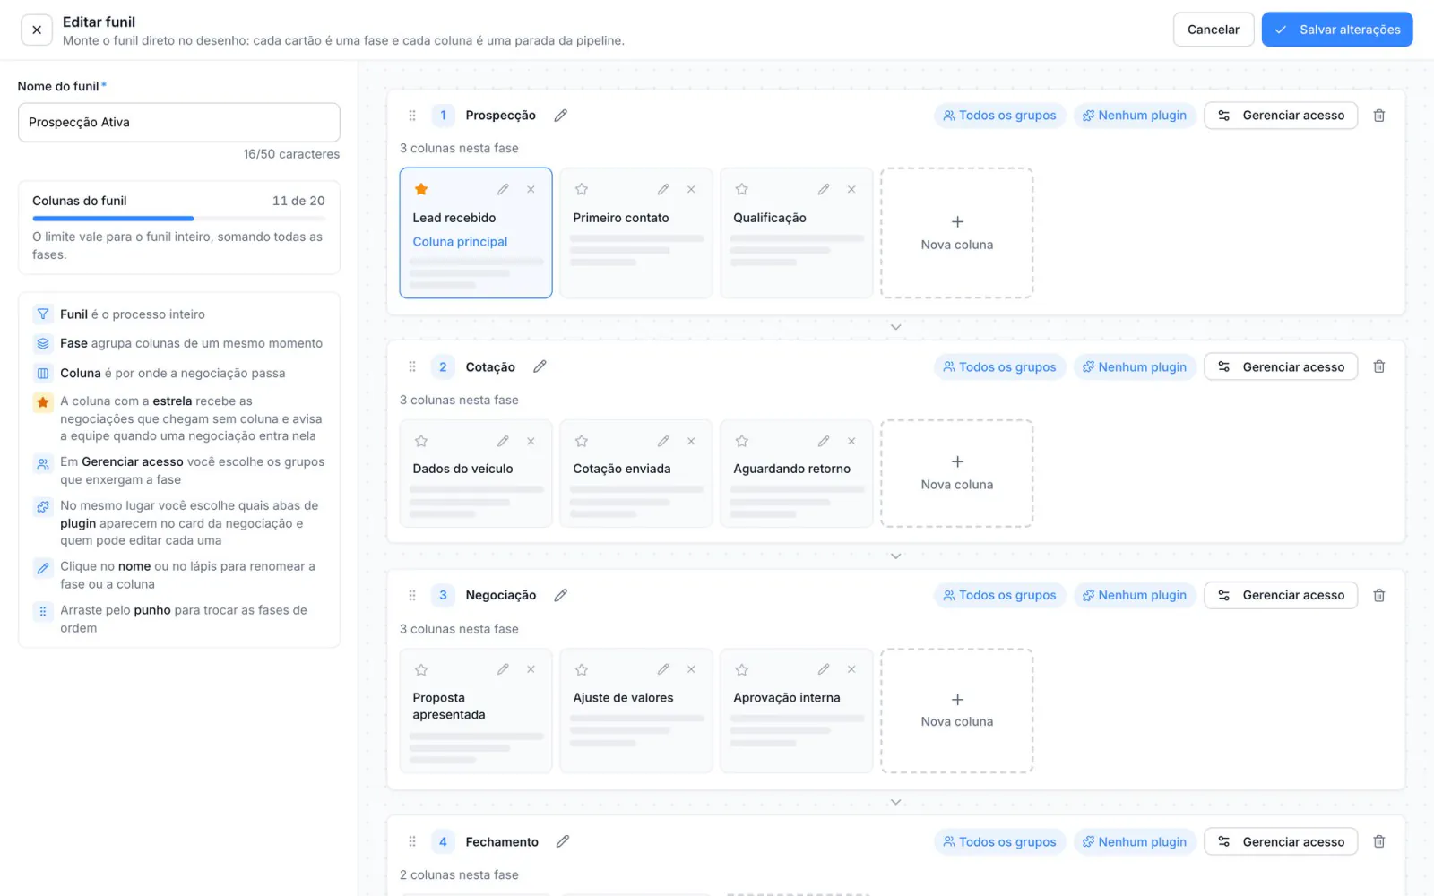Open Todos os grupos selector for Prospecção
Screen dimensions: 1434x896
999,116
